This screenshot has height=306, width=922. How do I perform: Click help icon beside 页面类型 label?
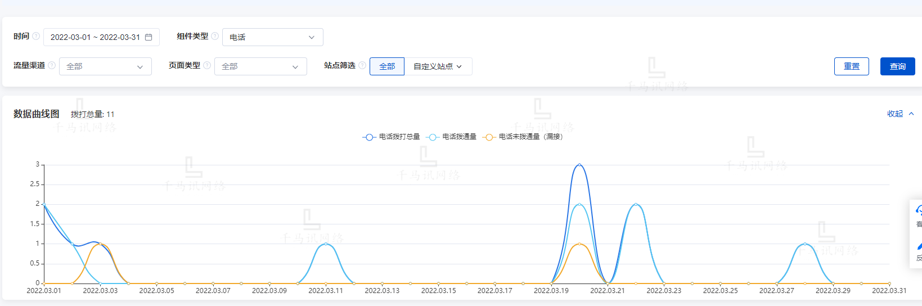tap(207, 65)
